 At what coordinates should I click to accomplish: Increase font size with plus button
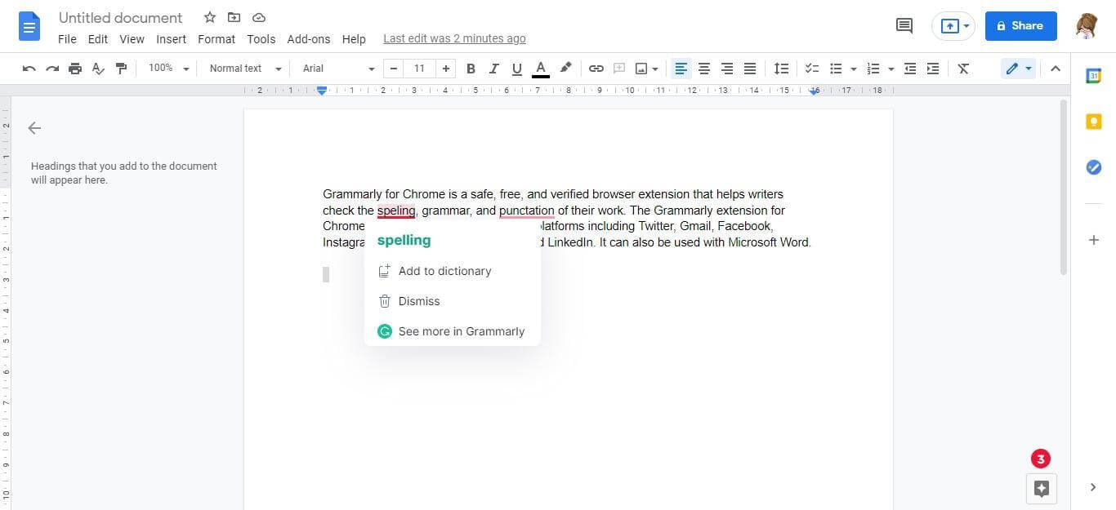[445, 69]
